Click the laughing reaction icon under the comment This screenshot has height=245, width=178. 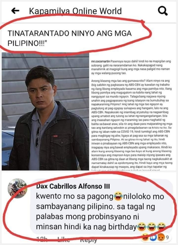[x=145, y=237]
